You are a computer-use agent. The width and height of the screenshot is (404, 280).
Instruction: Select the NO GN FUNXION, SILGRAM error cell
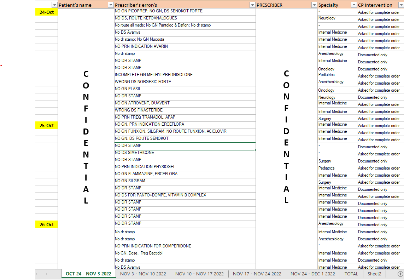pyautogui.click(x=185, y=132)
